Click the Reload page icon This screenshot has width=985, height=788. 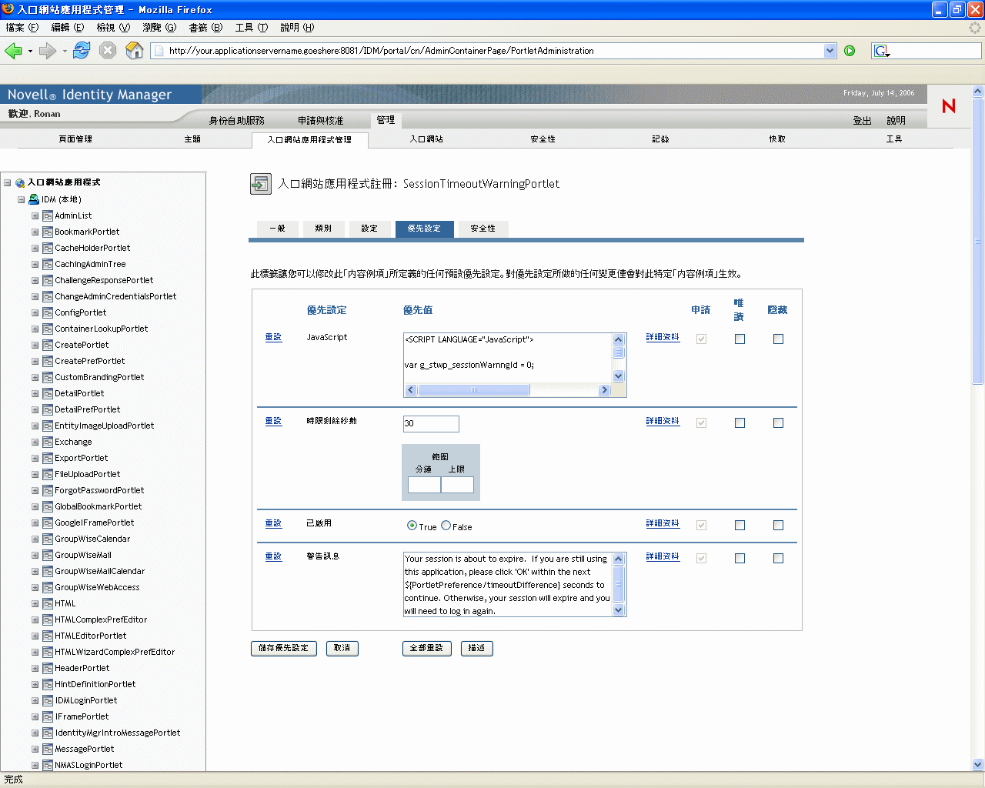click(82, 51)
